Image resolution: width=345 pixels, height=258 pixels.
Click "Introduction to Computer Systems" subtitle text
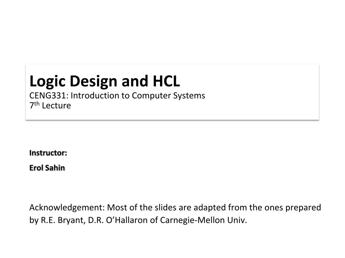pyautogui.click(x=138, y=96)
